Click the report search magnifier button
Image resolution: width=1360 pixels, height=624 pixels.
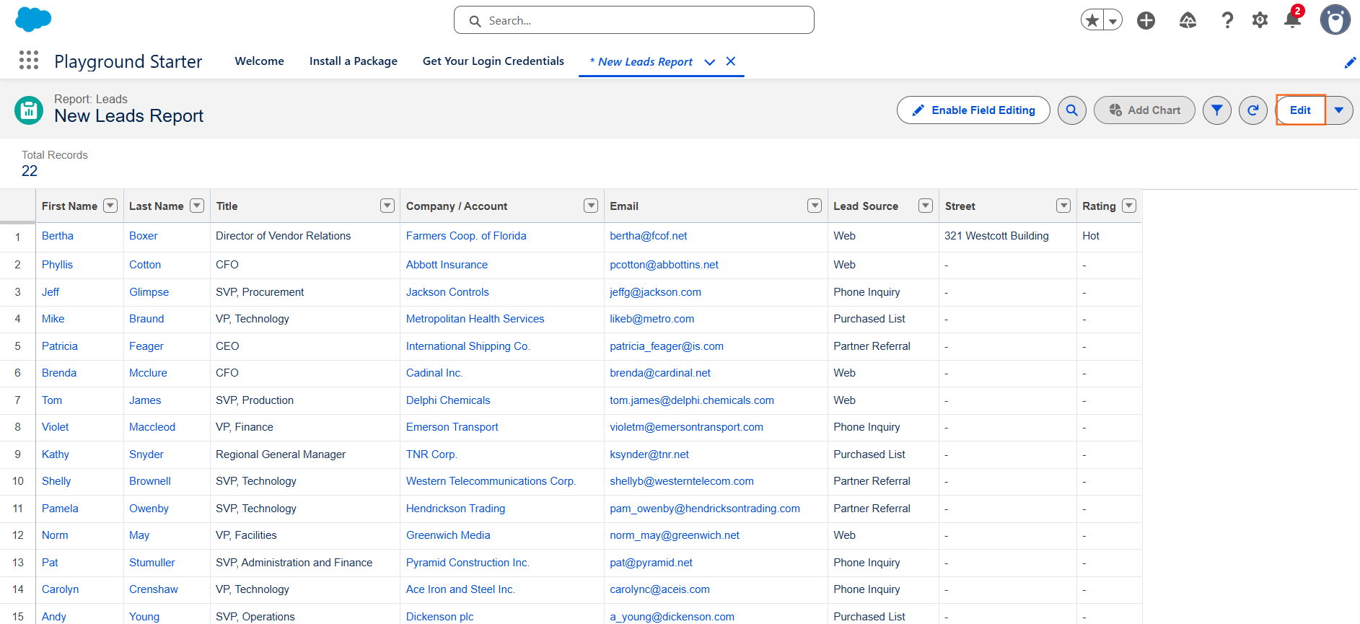[x=1072, y=110]
